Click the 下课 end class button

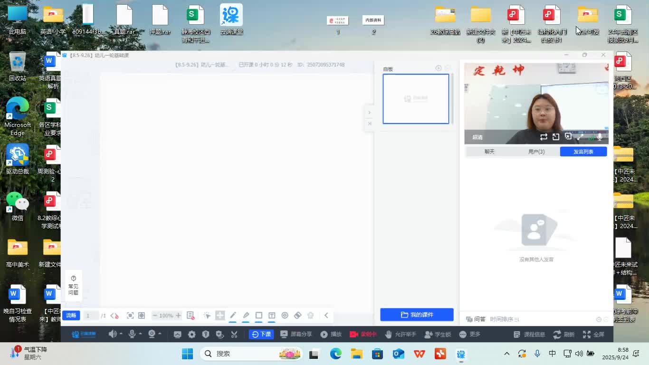[x=261, y=334]
